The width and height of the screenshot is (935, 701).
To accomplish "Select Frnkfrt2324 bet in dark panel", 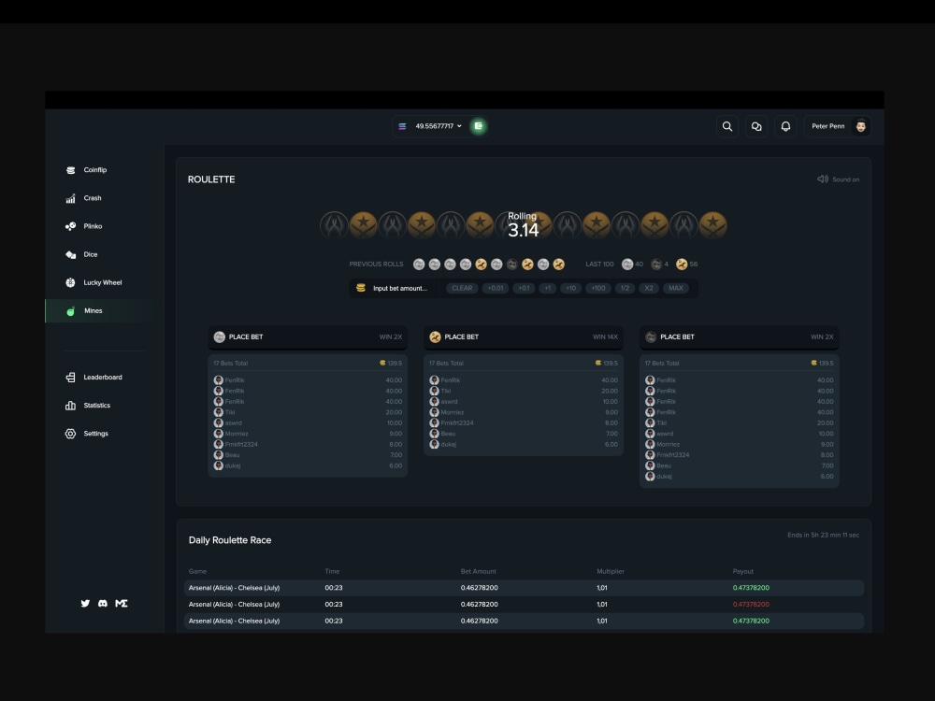I will tap(740, 455).
